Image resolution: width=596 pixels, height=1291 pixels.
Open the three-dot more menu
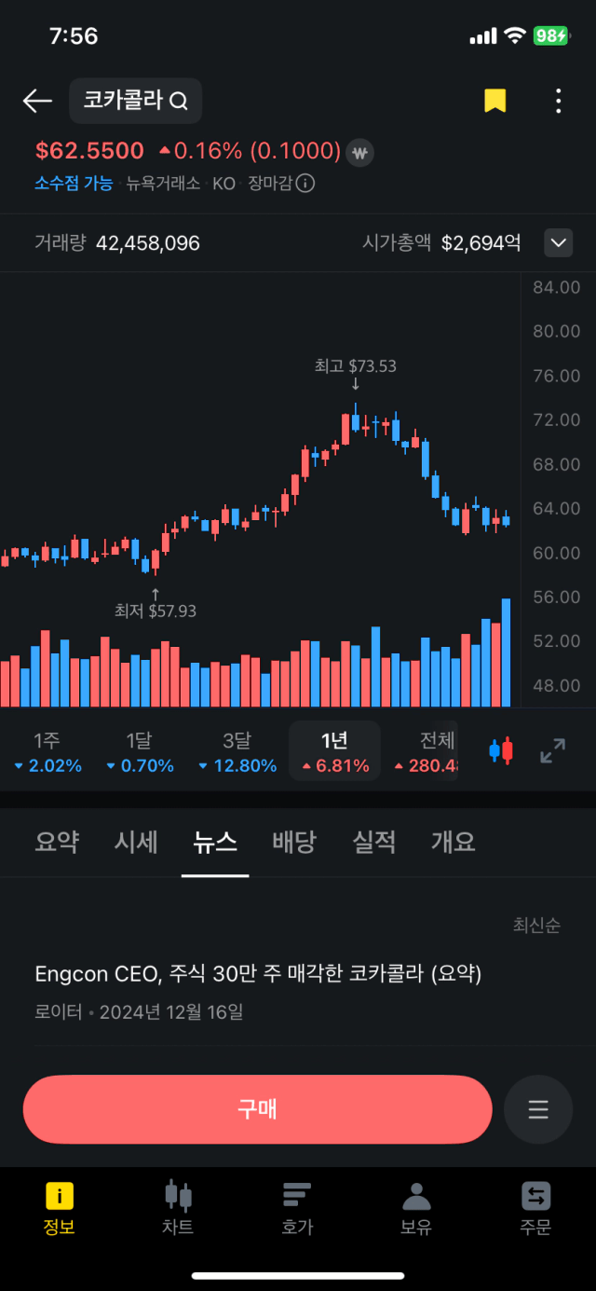click(x=558, y=101)
